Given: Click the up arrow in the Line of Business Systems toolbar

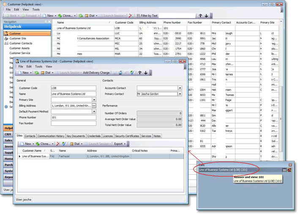Looking at the screenshot, I should (x=140, y=73).
